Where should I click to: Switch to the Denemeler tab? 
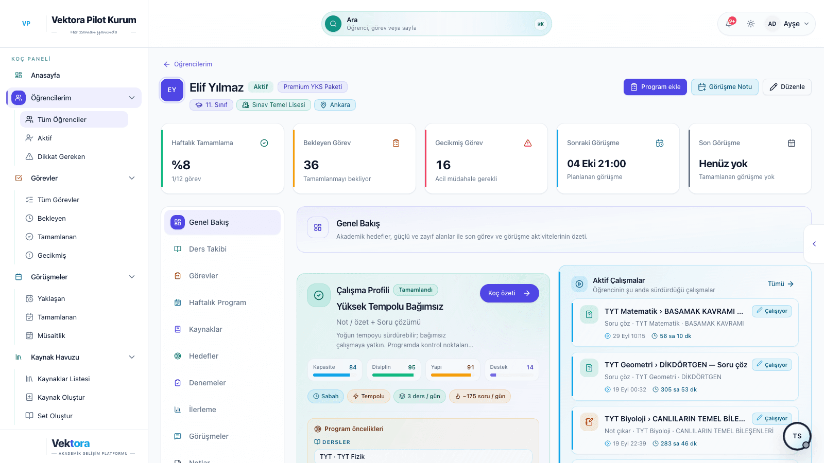[222, 383]
